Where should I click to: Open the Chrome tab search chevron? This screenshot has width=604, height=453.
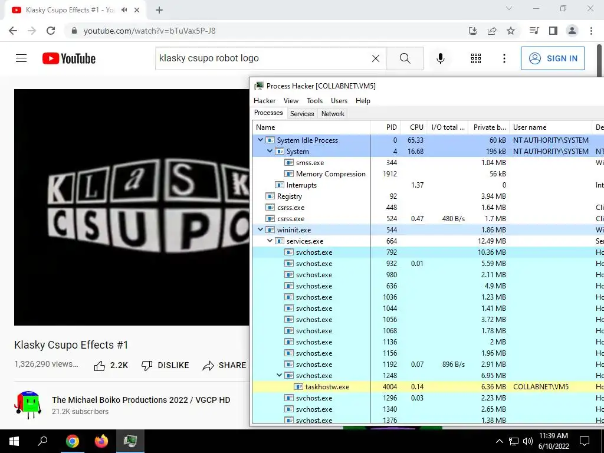509,8
